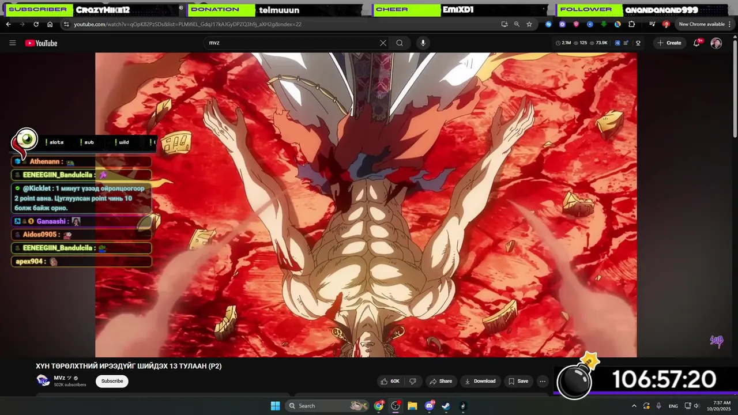
Task: Like the video with 60K likes
Action: pos(390,381)
